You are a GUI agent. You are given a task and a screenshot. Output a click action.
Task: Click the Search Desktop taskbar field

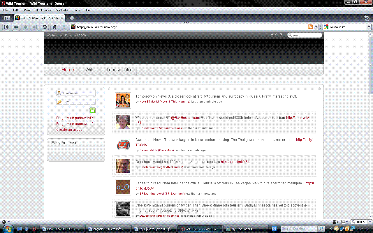click(299, 229)
